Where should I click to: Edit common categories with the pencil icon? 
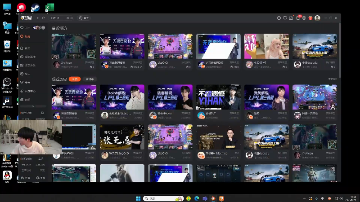[43, 113]
